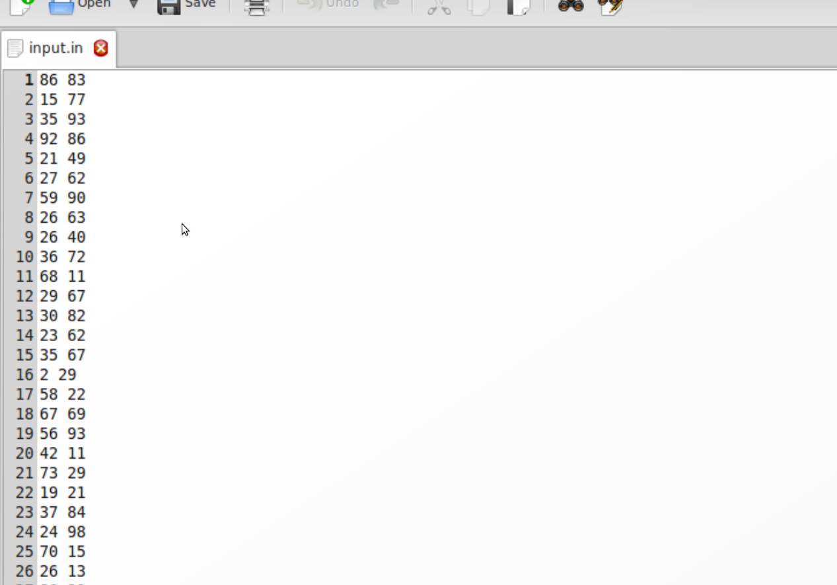The width and height of the screenshot is (837, 585).
Task: Paste from clipboard using the paste icon
Action: click(518, 7)
